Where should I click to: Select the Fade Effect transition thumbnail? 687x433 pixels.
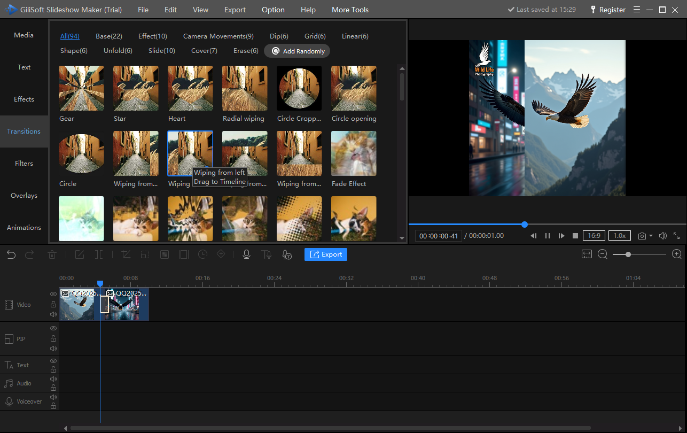(x=354, y=153)
